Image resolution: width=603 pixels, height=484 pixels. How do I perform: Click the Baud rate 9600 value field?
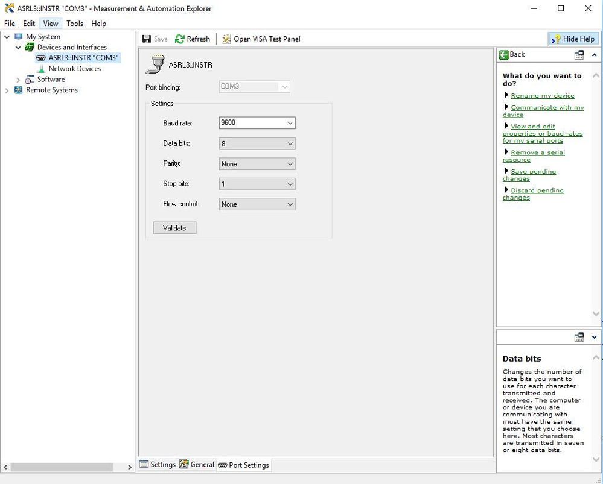pyautogui.click(x=252, y=123)
